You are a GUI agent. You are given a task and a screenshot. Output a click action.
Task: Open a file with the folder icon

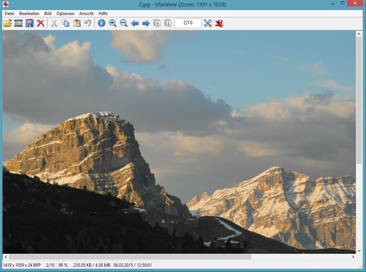coord(7,23)
